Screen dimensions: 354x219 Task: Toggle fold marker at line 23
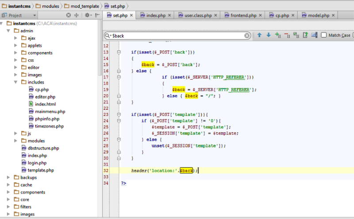pos(119,114)
